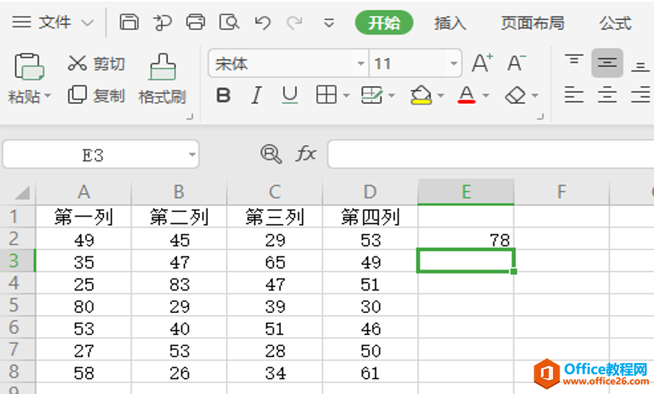Toggle align text right

pyautogui.click(x=640, y=94)
